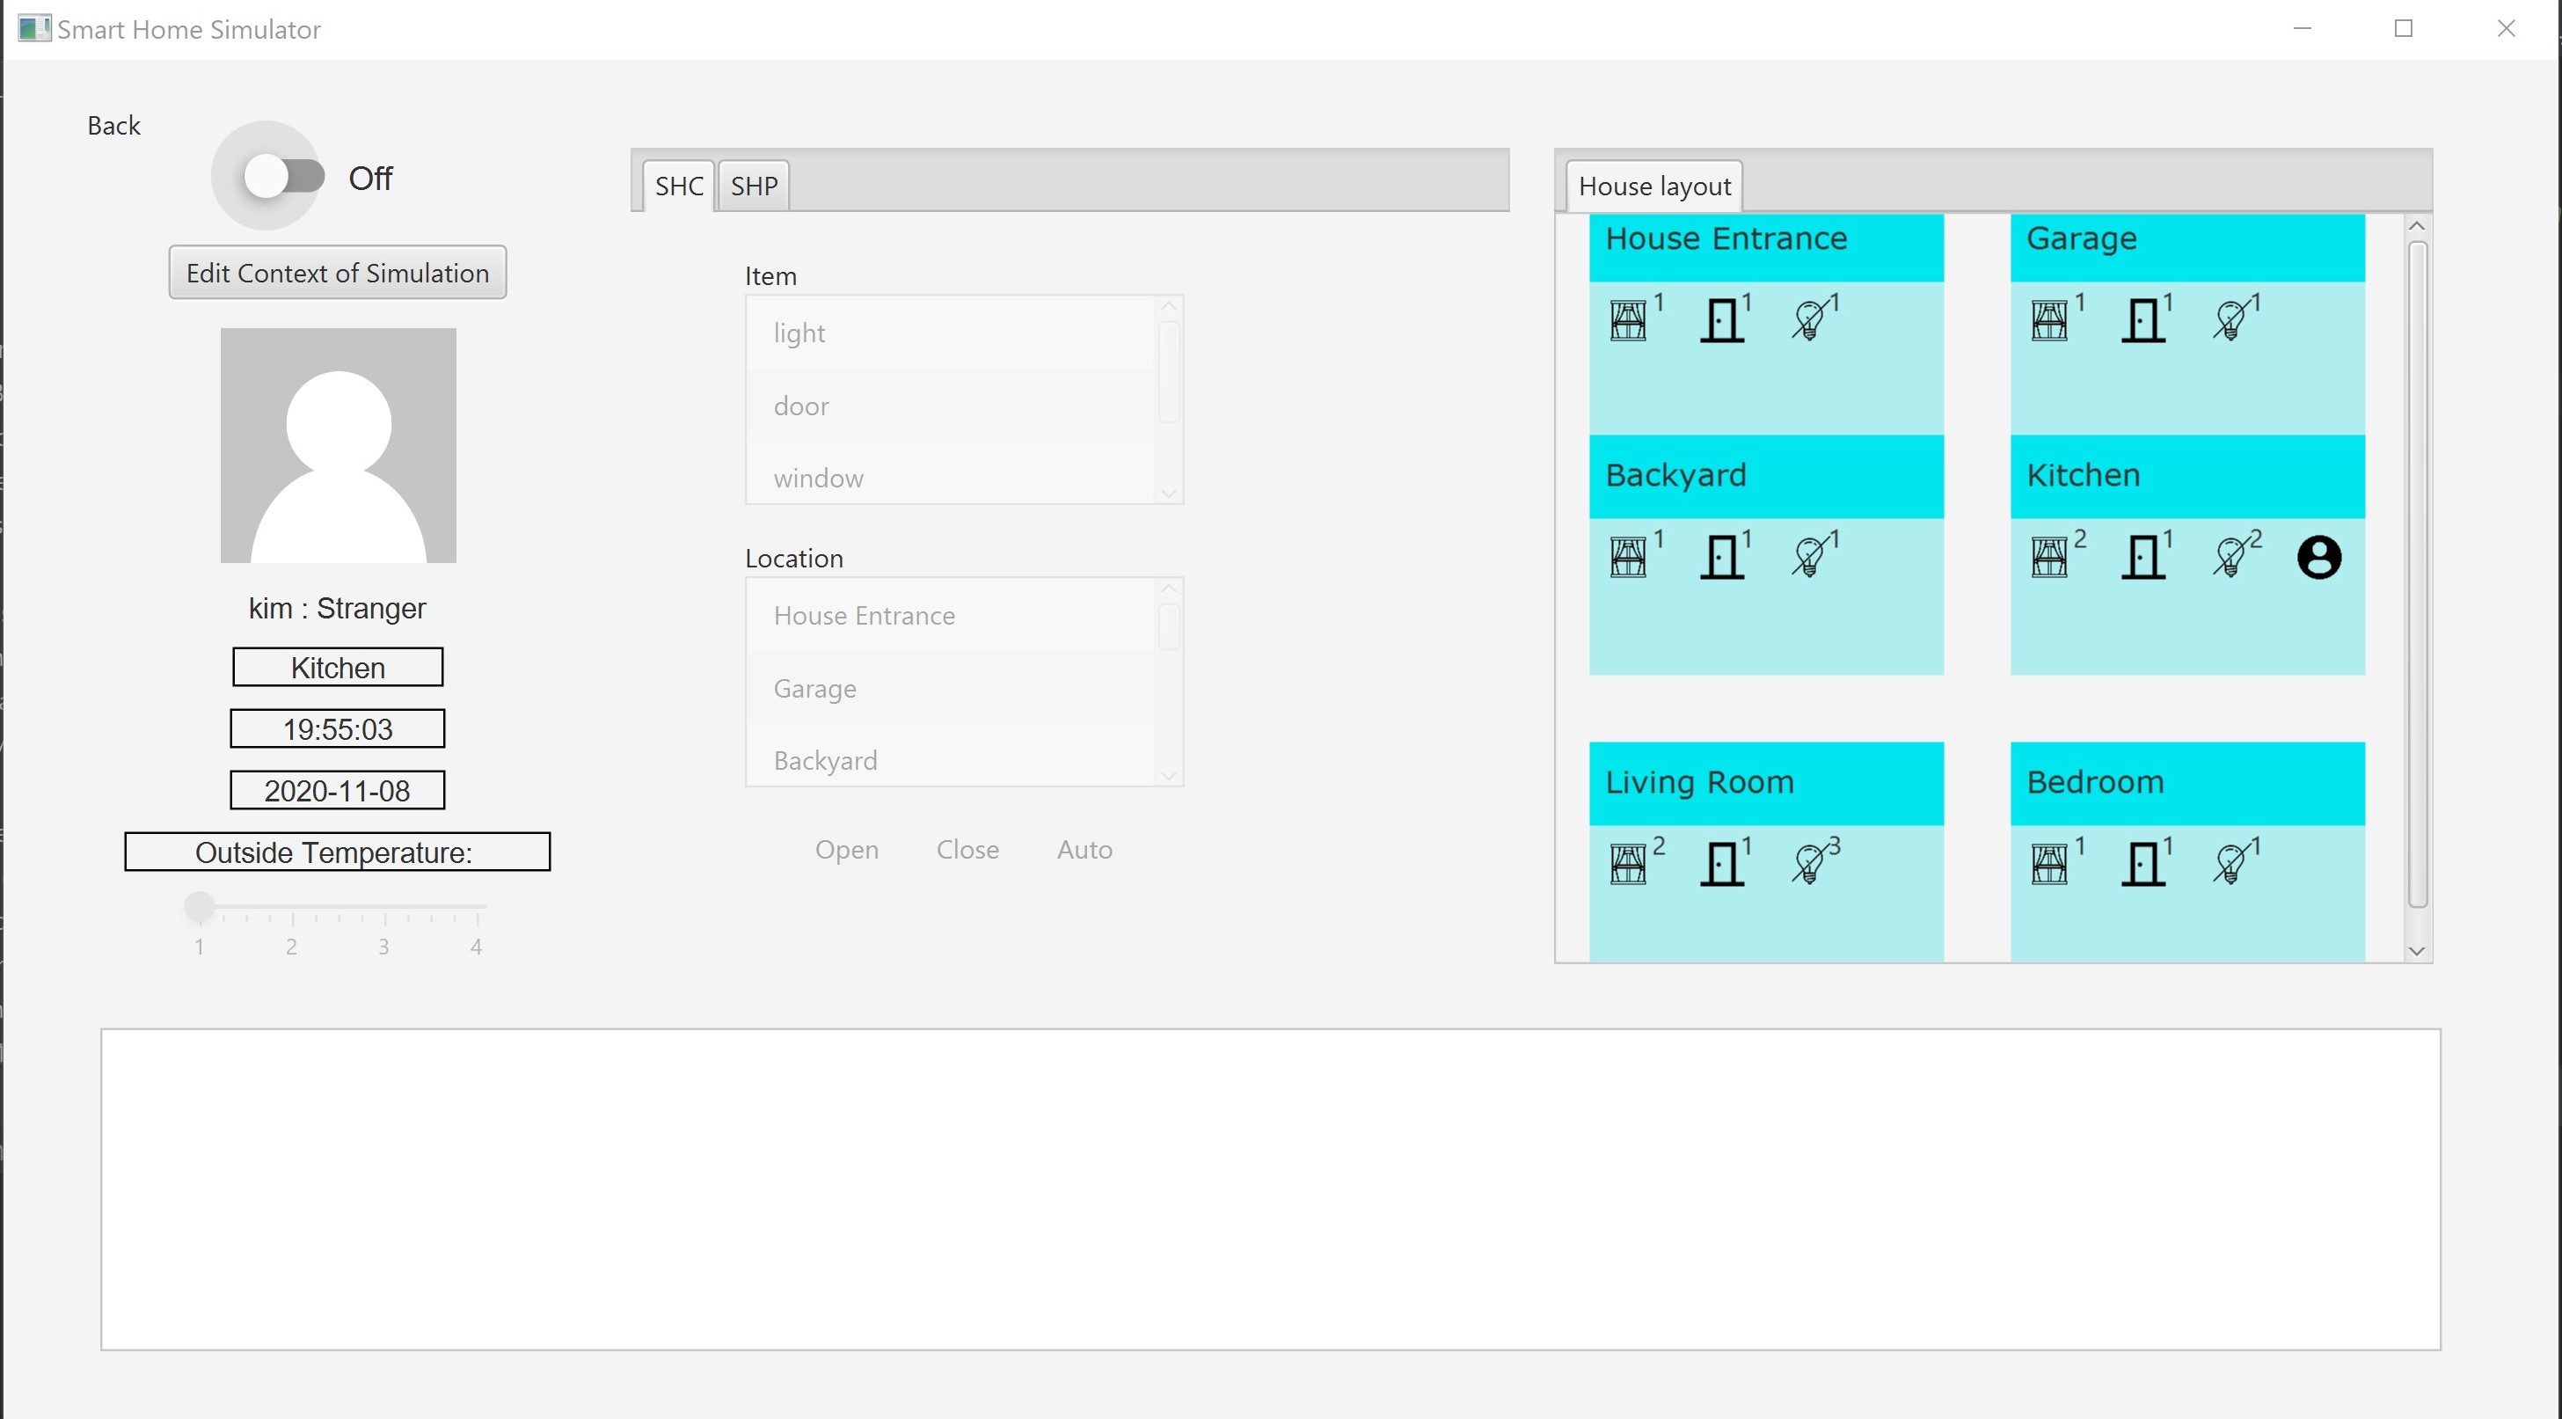Select the door icon in Garage
The height and width of the screenshot is (1419, 2562).
click(2143, 318)
